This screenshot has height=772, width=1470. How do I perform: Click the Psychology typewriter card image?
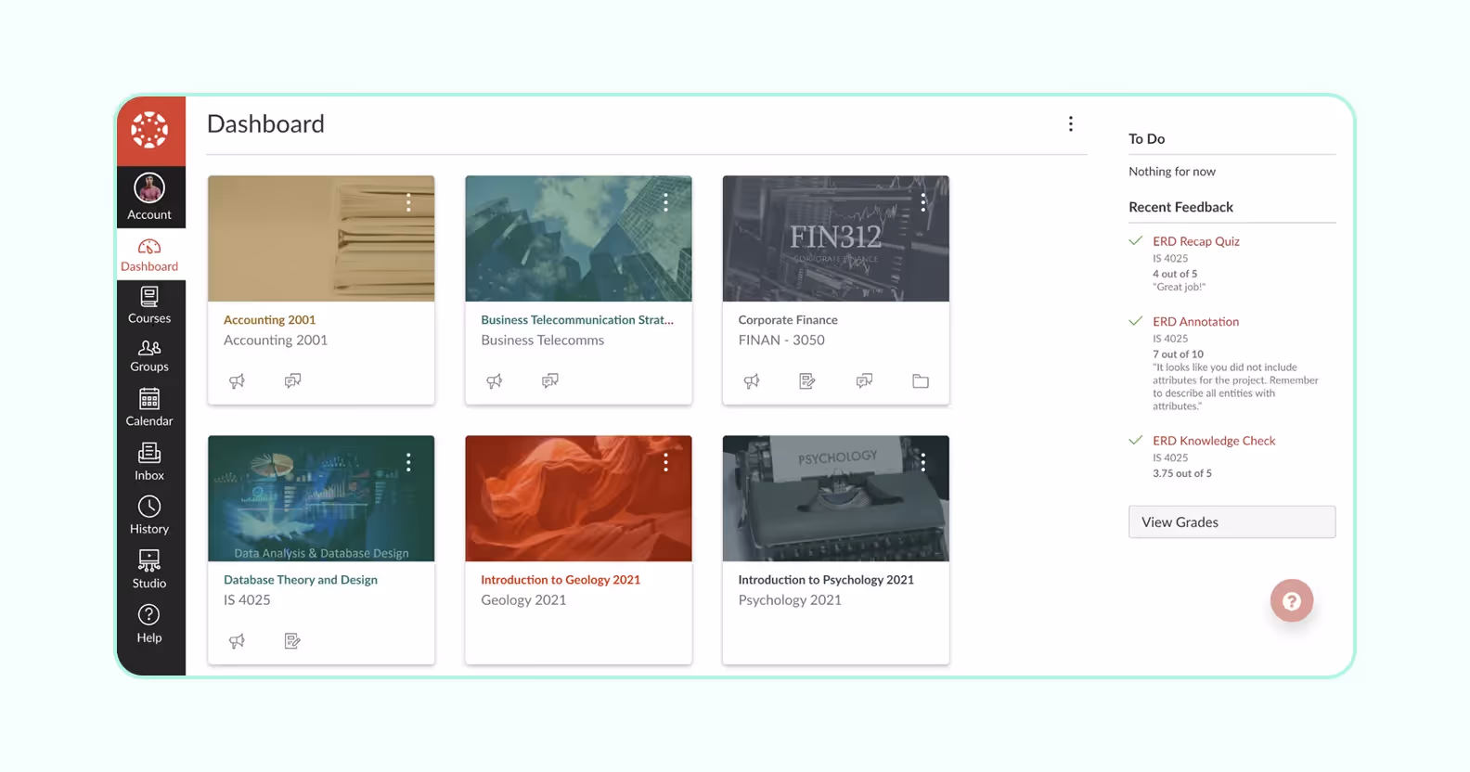tap(835, 498)
